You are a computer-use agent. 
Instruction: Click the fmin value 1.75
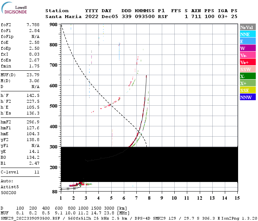(x=34, y=66)
